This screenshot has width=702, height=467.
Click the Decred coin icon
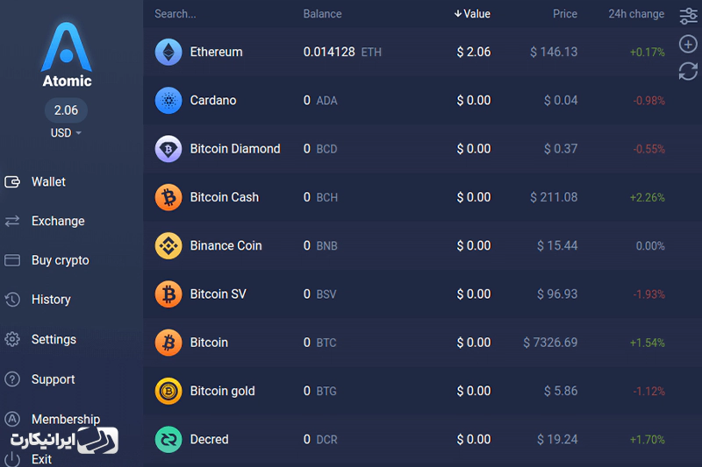[x=168, y=440]
